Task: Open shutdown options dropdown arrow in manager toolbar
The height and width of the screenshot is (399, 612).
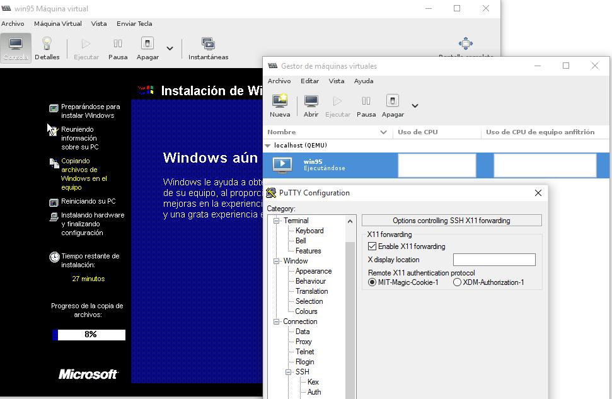Action: (x=415, y=106)
